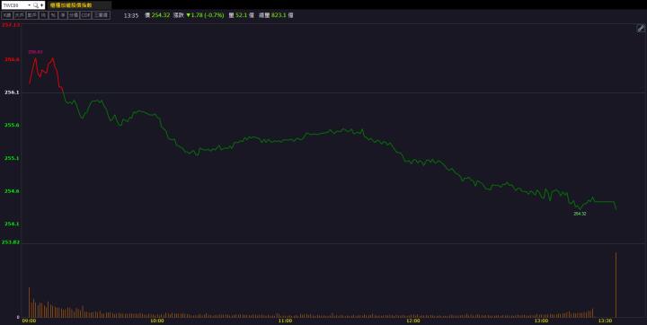Switch to the K線 candlestick view

(x=7, y=15)
